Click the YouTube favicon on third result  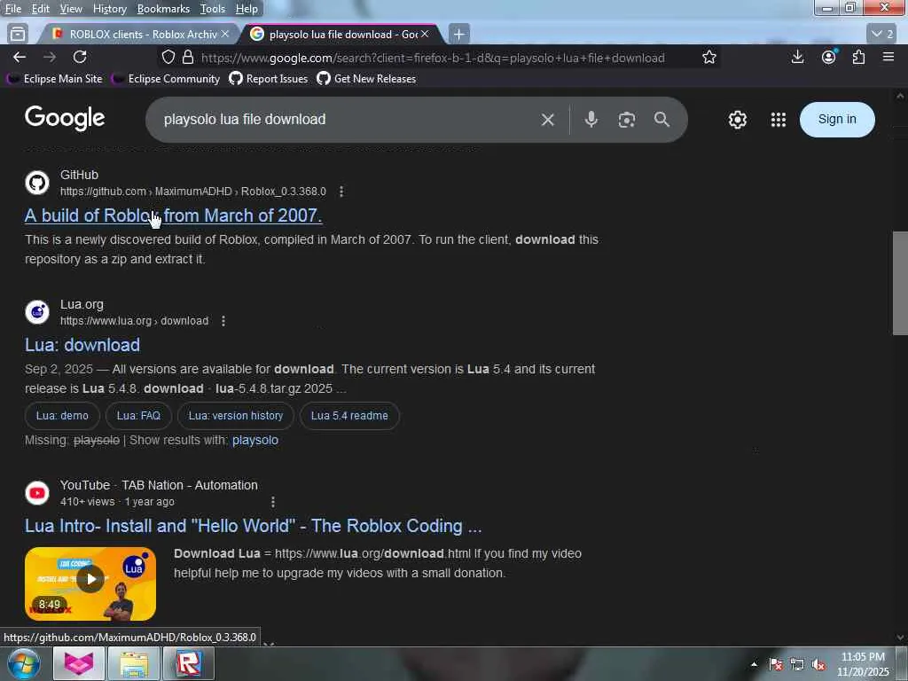pyautogui.click(x=37, y=493)
